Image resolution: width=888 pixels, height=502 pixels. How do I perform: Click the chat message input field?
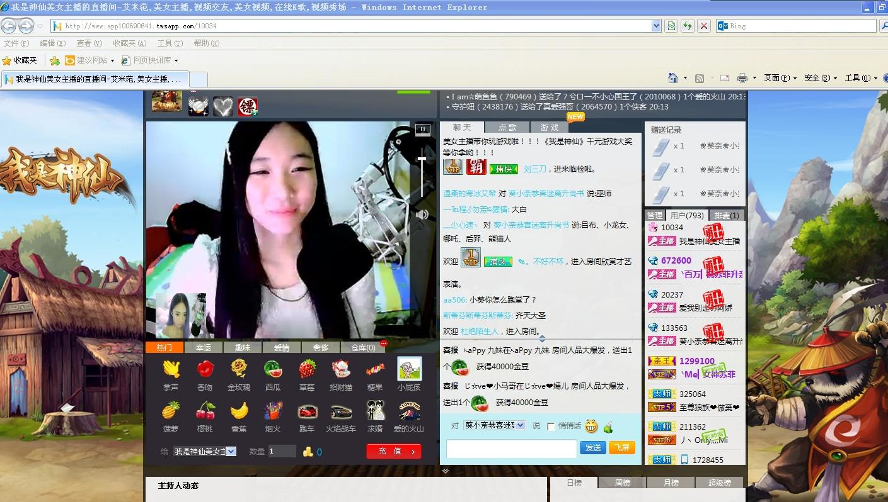coord(511,449)
